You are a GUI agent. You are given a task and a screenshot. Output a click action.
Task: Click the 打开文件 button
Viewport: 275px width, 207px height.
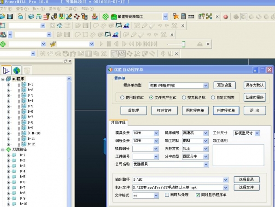(164, 110)
